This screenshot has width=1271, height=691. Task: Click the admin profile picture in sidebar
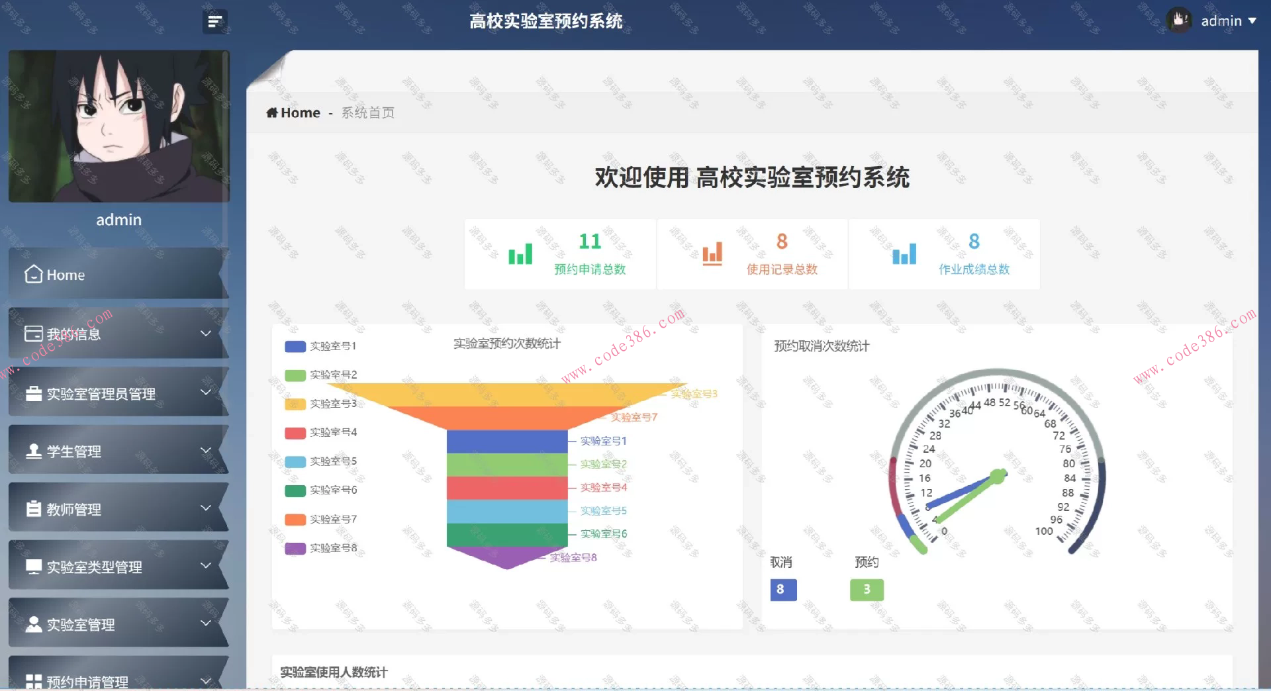click(x=118, y=126)
